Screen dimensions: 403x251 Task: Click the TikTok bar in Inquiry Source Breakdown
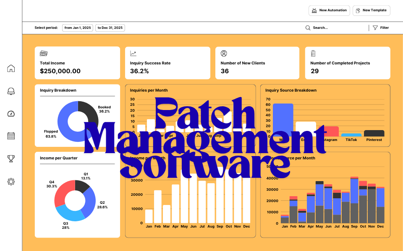pyautogui.click(x=351, y=135)
